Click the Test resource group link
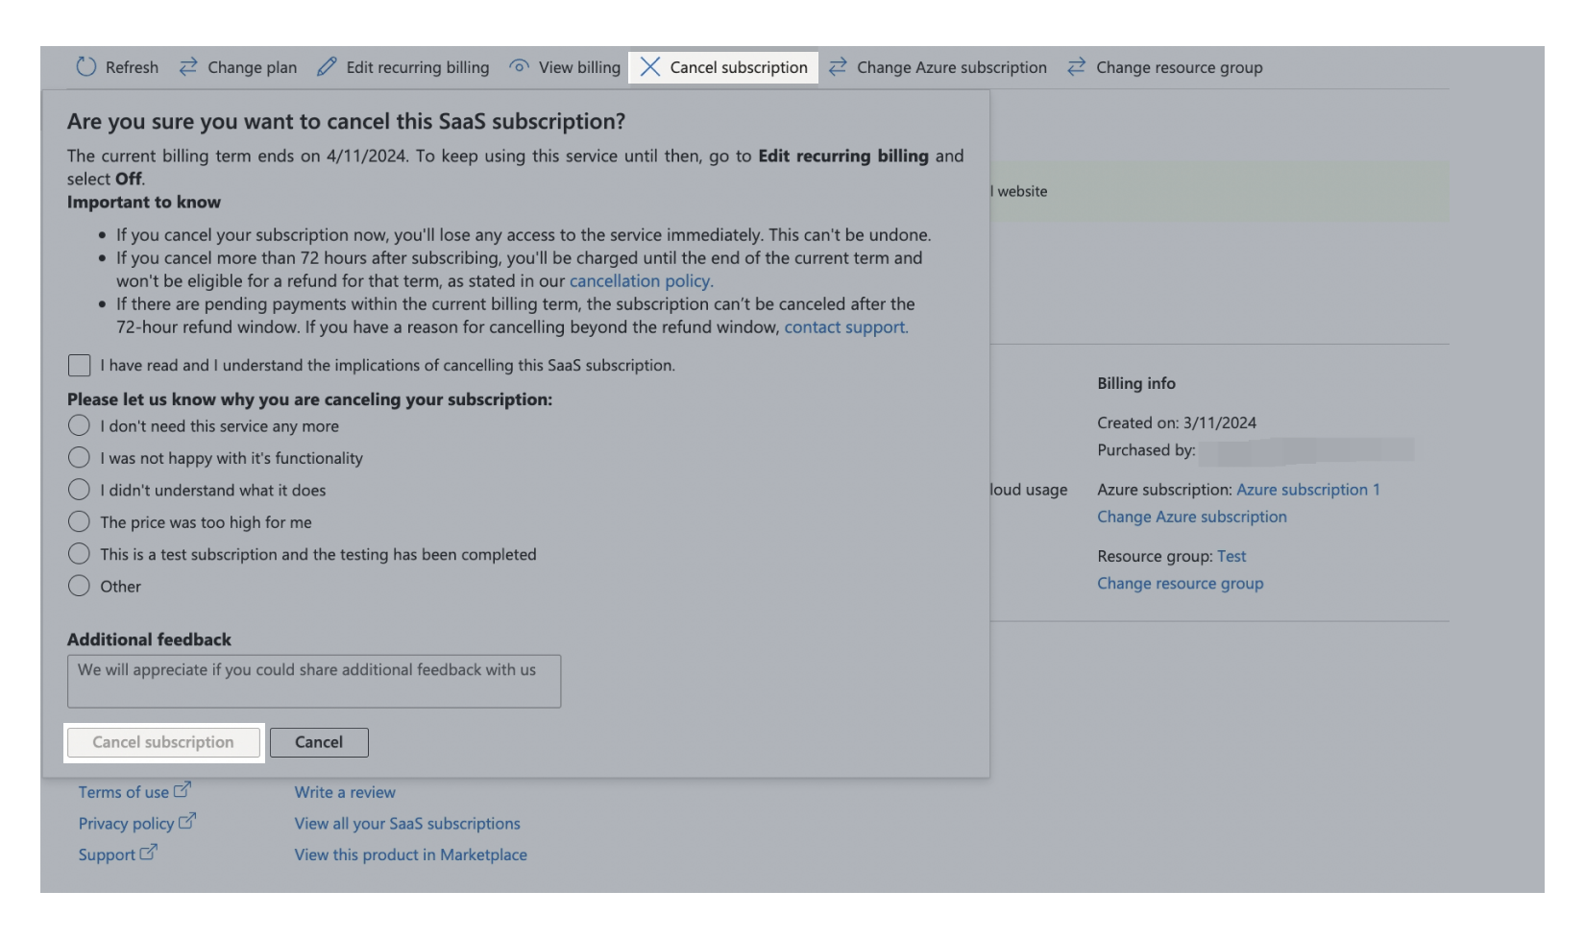The height and width of the screenshot is (939, 1585). [1232, 555]
